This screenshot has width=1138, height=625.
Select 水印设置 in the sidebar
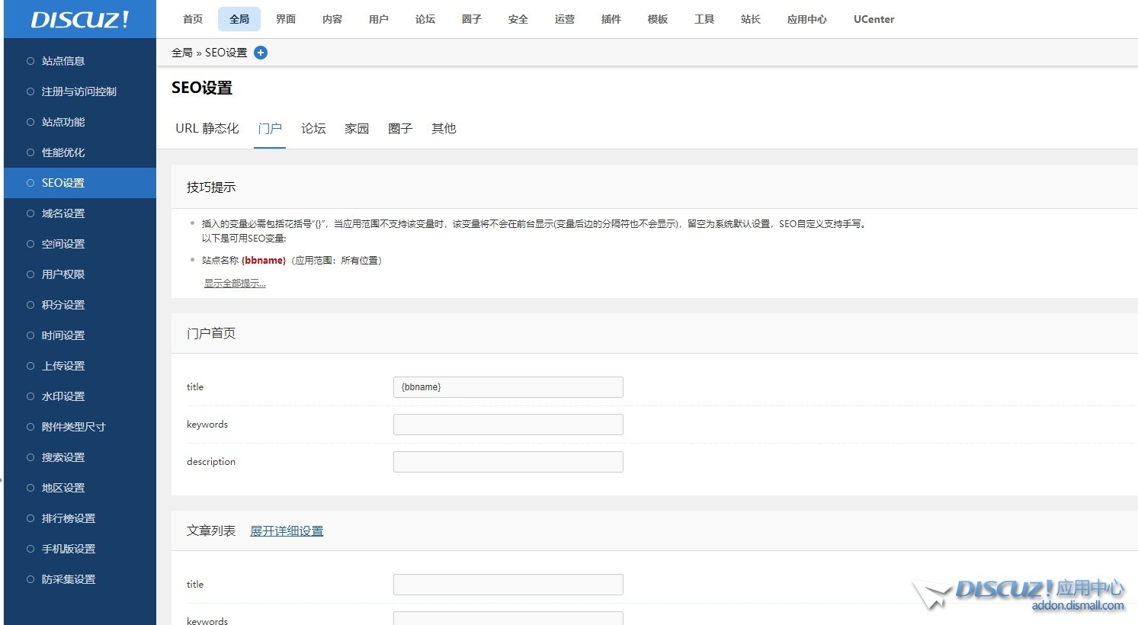[63, 396]
